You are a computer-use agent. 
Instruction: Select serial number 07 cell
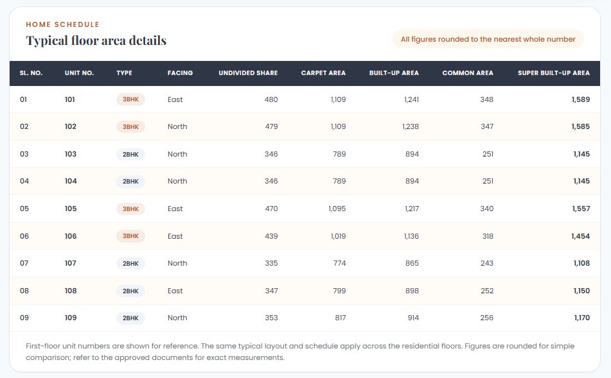(24, 263)
